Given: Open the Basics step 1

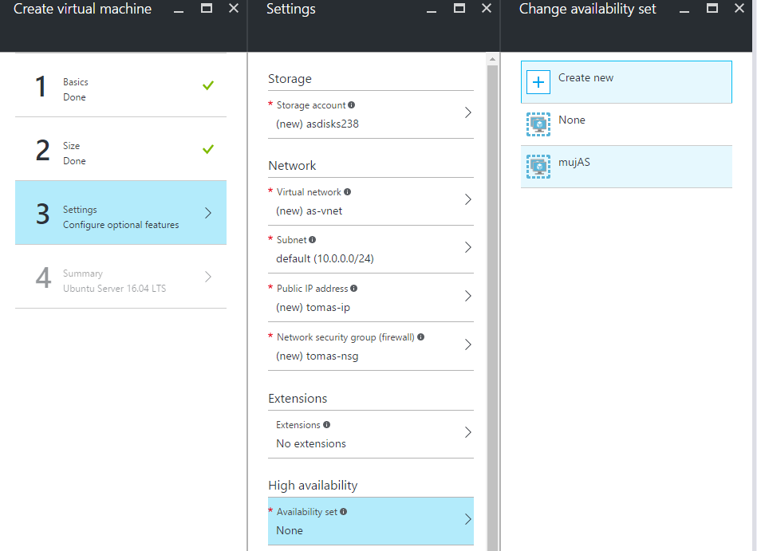Looking at the screenshot, I should [x=120, y=85].
